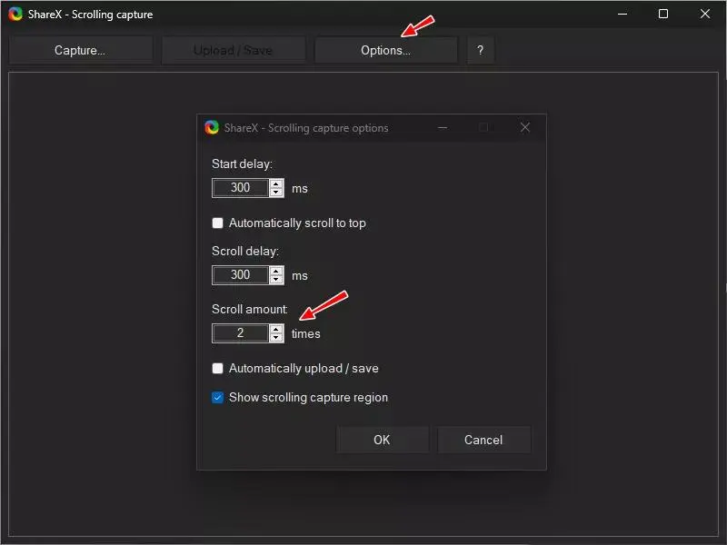Increase Scroll delay with up arrow
This screenshot has width=727, height=545.
(276, 271)
